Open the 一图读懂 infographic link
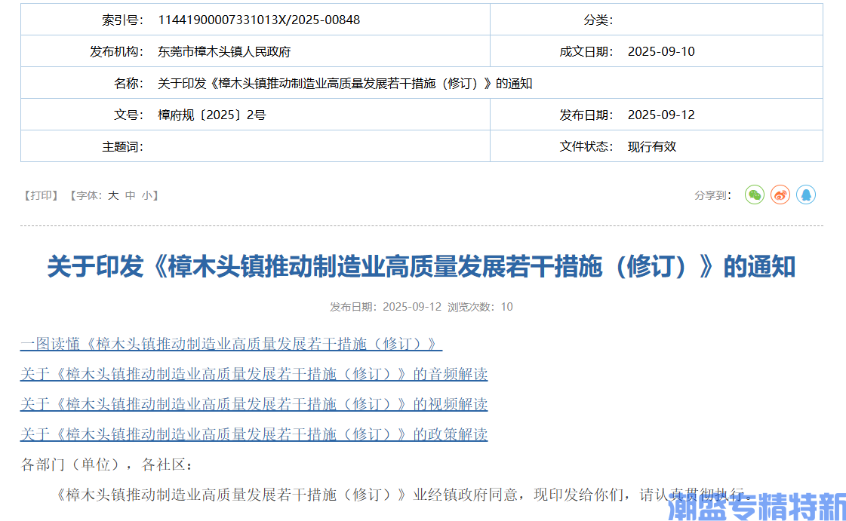This screenshot has width=846, height=521. pyautogui.click(x=230, y=344)
